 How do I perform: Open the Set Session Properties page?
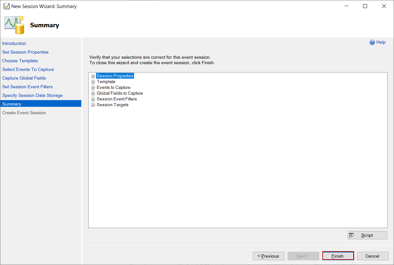click(x=25, y=52)
